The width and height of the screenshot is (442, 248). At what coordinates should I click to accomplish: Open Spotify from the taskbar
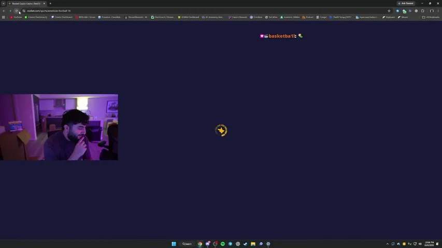(223, 244)
